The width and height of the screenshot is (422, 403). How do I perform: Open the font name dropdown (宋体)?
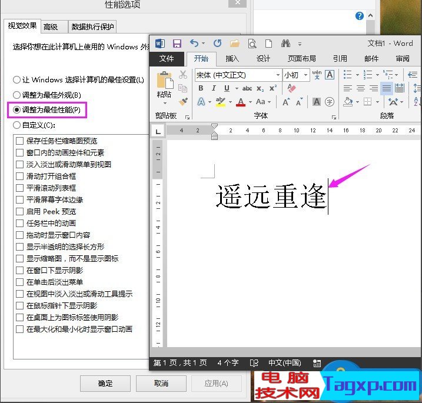[x=278, y=75]
